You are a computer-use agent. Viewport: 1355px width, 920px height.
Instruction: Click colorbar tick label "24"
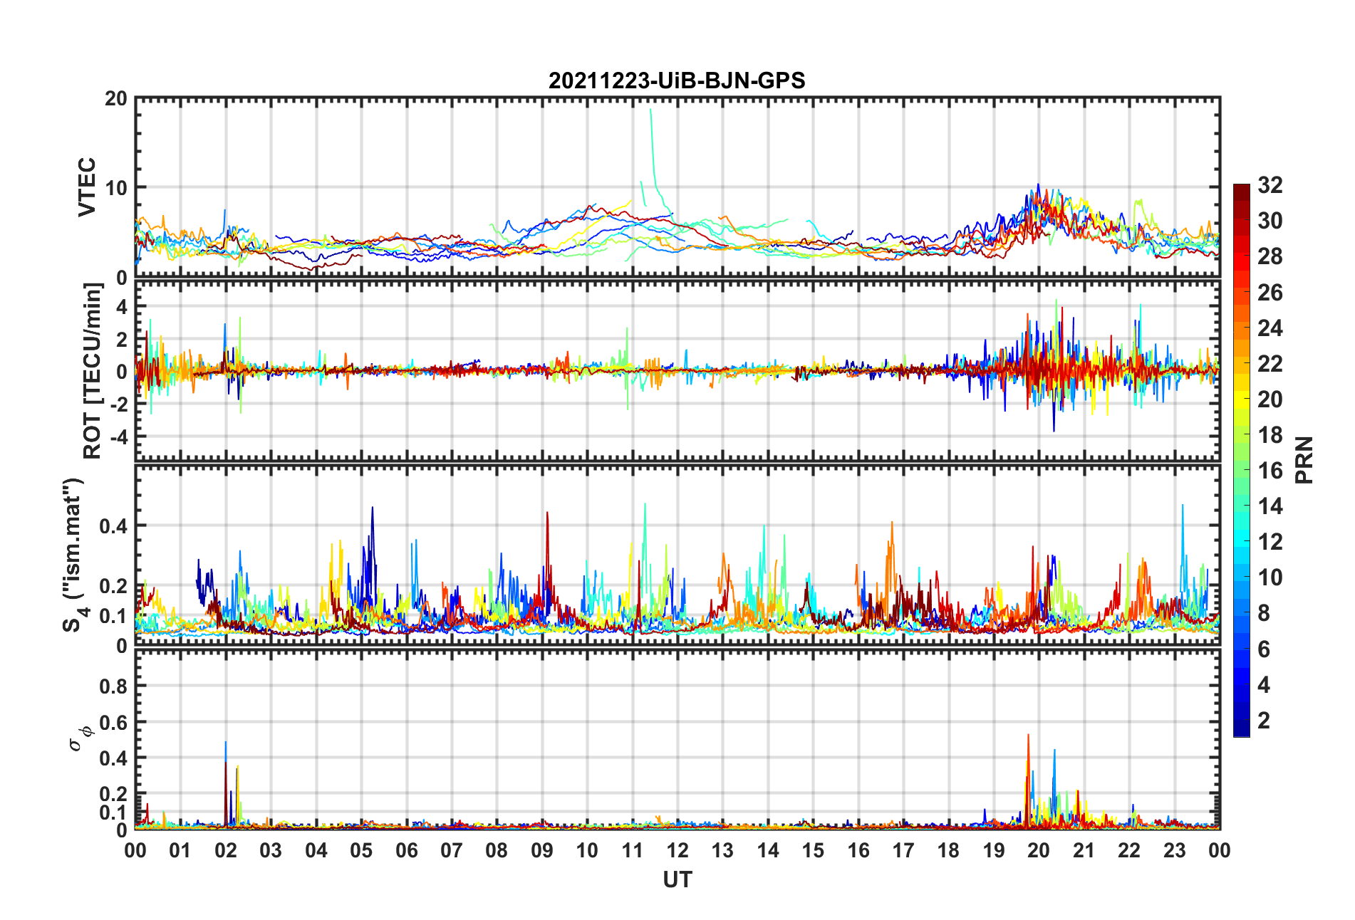tap(1270, 328)
